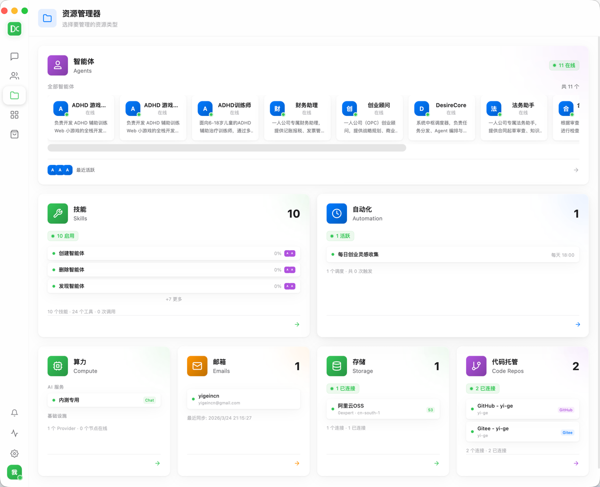This screenshot has height=487, width=600.
Task: Open settings via the gear icon
Action: point(14,454)
